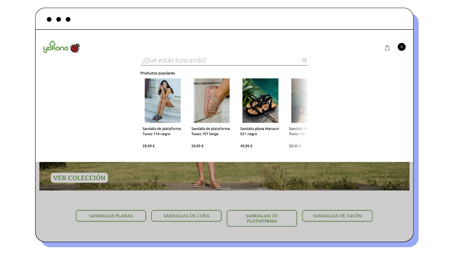Click 'Sandalia de plataforma Tunez 114 negro' title
The image size is (454, 255).
pyautogui.click(x=162, y=131)
